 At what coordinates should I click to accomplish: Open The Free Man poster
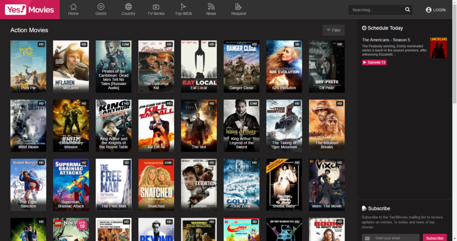113,185
